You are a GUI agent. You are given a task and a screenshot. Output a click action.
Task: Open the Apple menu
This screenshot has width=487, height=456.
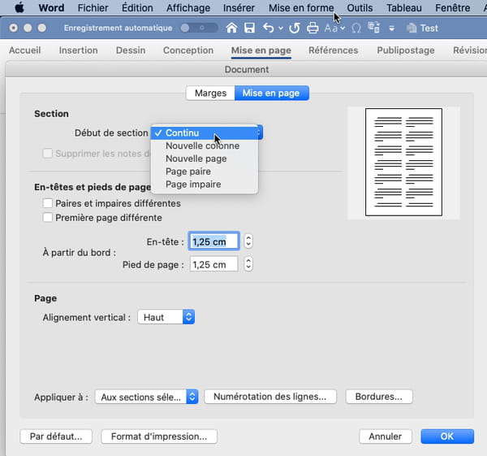coord(19,8)
